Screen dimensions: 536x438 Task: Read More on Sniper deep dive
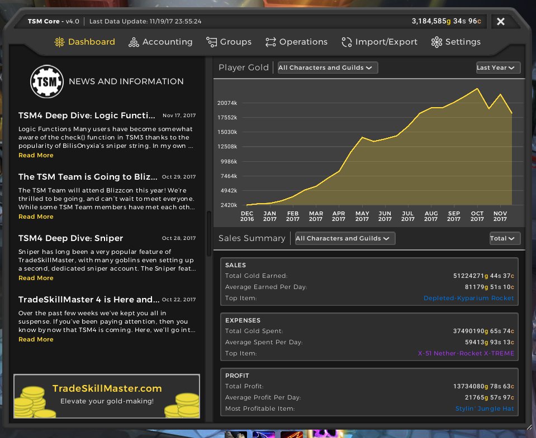point(36,278)
